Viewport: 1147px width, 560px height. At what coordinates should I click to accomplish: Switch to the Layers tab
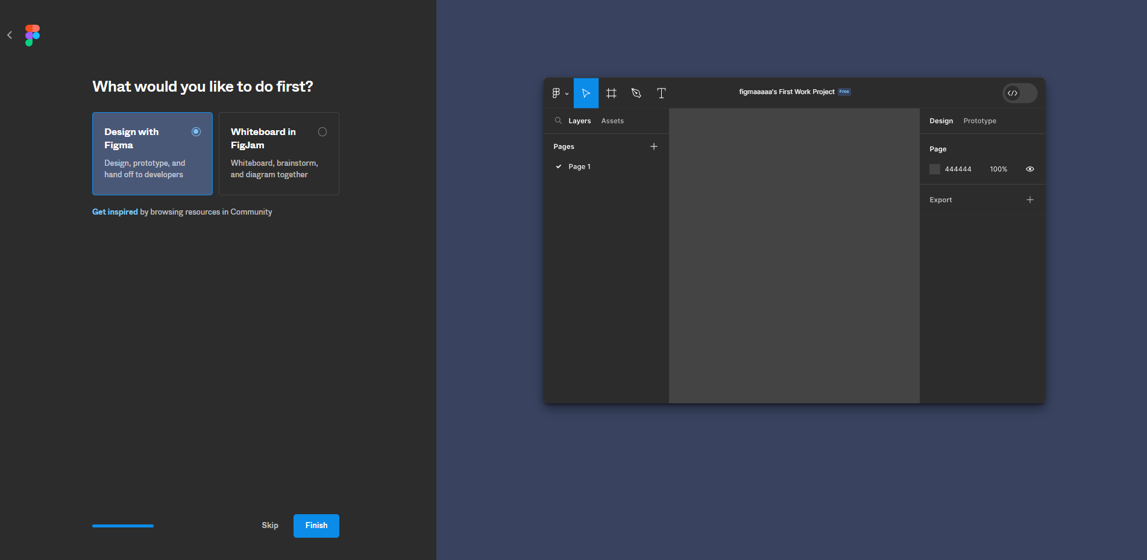(579, 121)
